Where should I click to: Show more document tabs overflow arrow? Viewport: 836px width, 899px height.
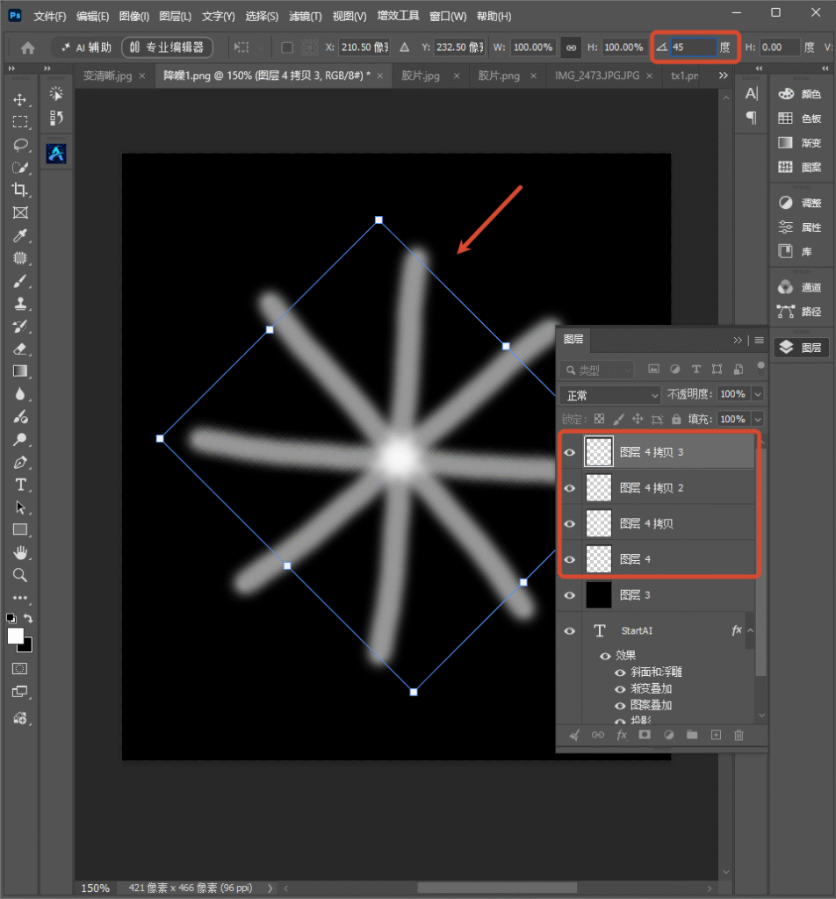pyautogui.click(x=724, y=76)
